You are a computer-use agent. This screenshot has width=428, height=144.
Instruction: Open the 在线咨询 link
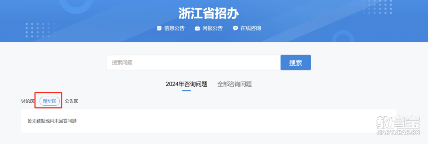pos(250,28)
